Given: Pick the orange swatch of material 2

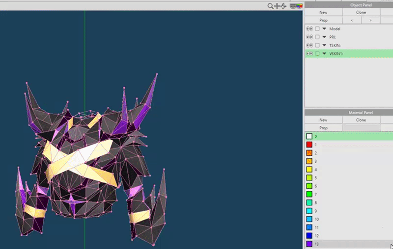Looking at the screenshot, I should pyautogui.click(x=309, y=153).
